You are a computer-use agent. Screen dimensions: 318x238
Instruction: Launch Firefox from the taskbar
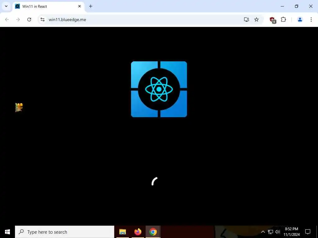tap(138, 232)
